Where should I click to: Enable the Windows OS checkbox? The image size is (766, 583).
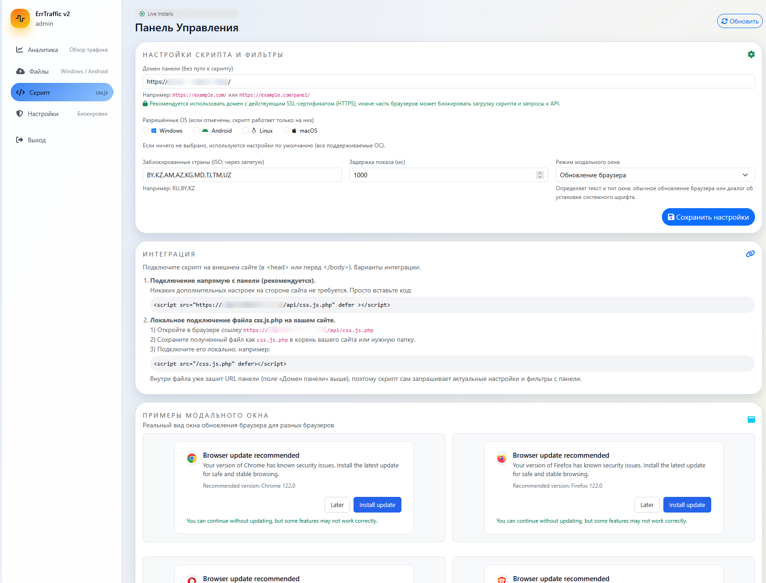coord(146,130)
